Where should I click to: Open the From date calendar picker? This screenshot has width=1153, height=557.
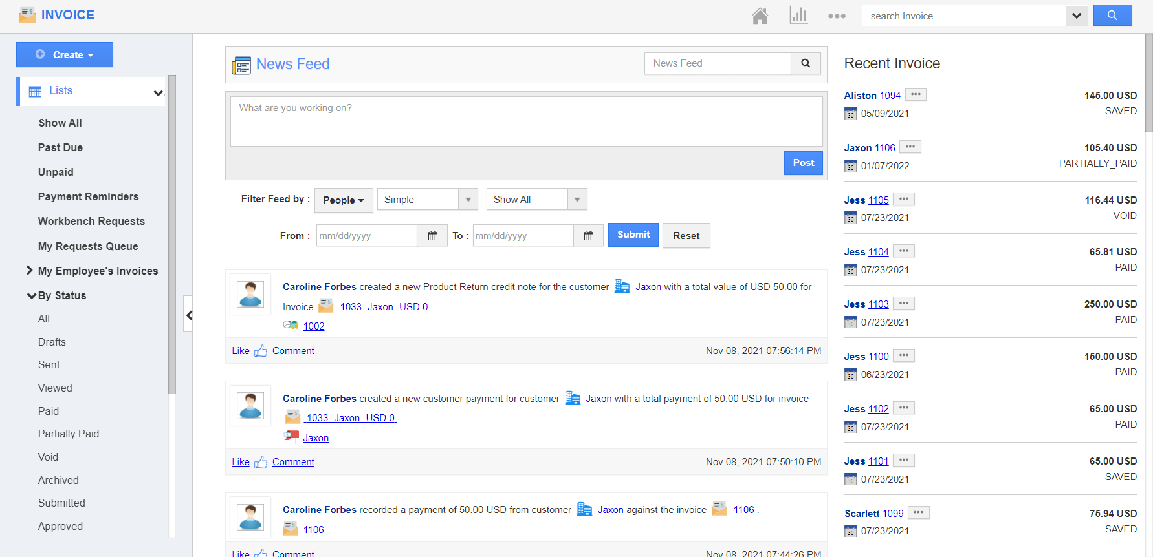(x=433, y=236)
